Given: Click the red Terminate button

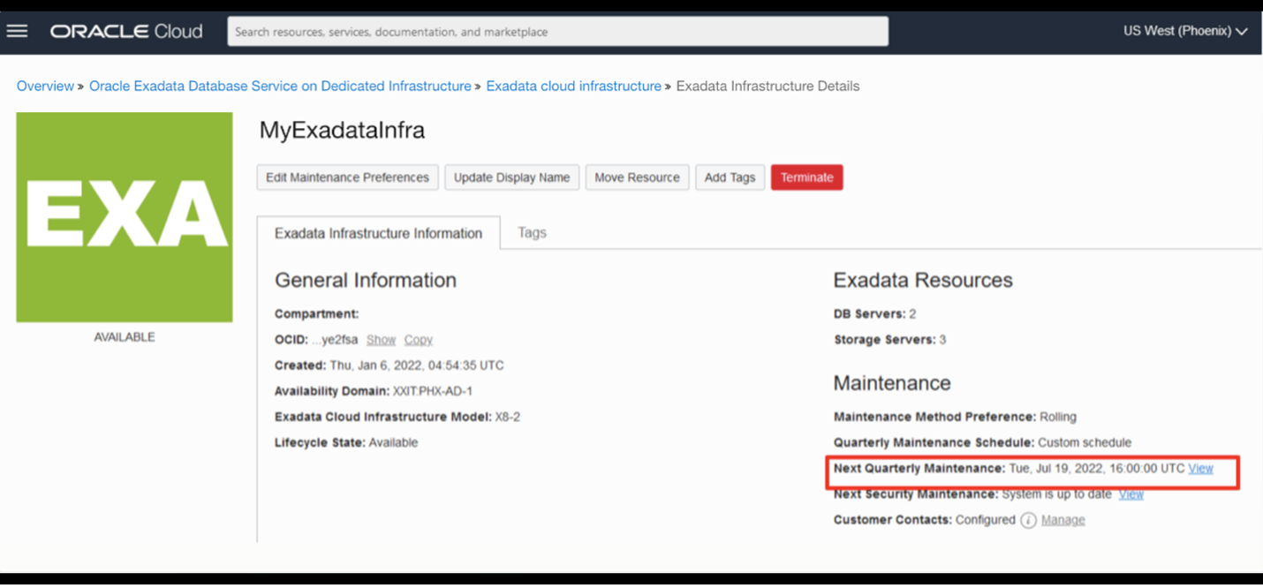Looking at the screenshot, I should point(806,177).
